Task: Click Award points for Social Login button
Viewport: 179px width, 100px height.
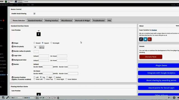Action: tap(159, 88)
